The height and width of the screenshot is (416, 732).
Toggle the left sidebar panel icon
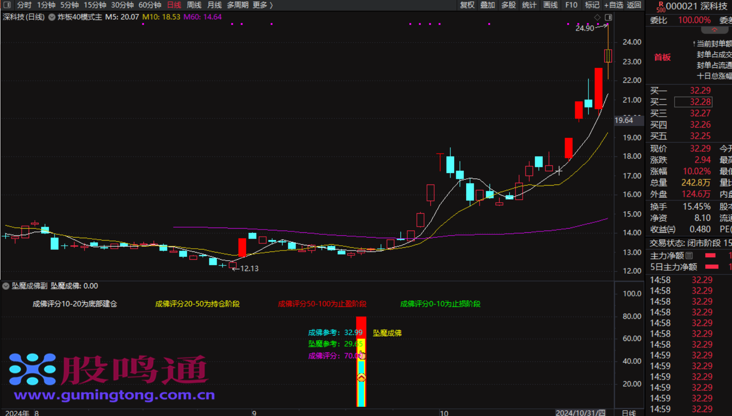(7, 5)
